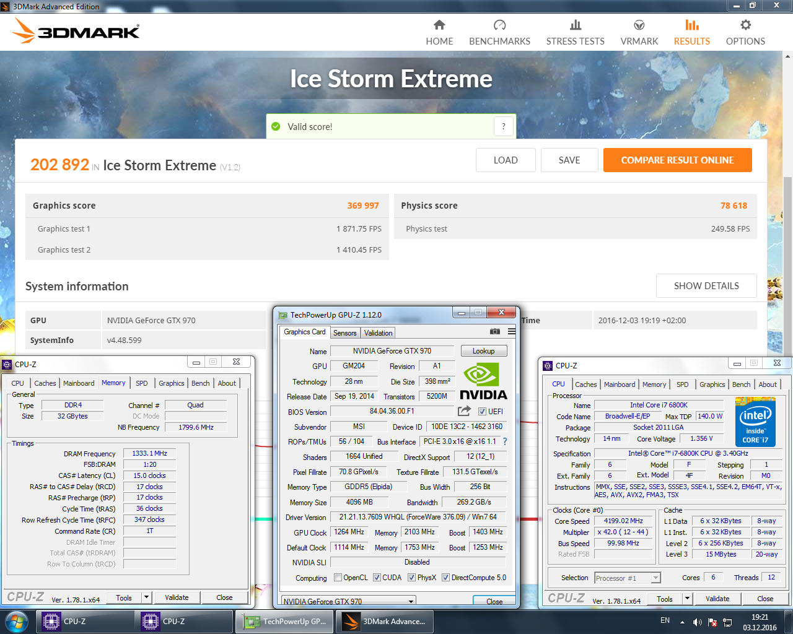The width and height of the screenshot is (793, 634).
Task: Open Results bar chart icon
Action: (692, 25)
